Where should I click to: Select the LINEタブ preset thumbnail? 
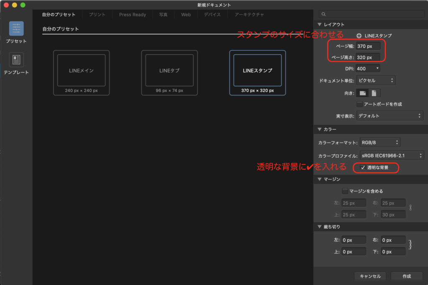click(169, 73)
